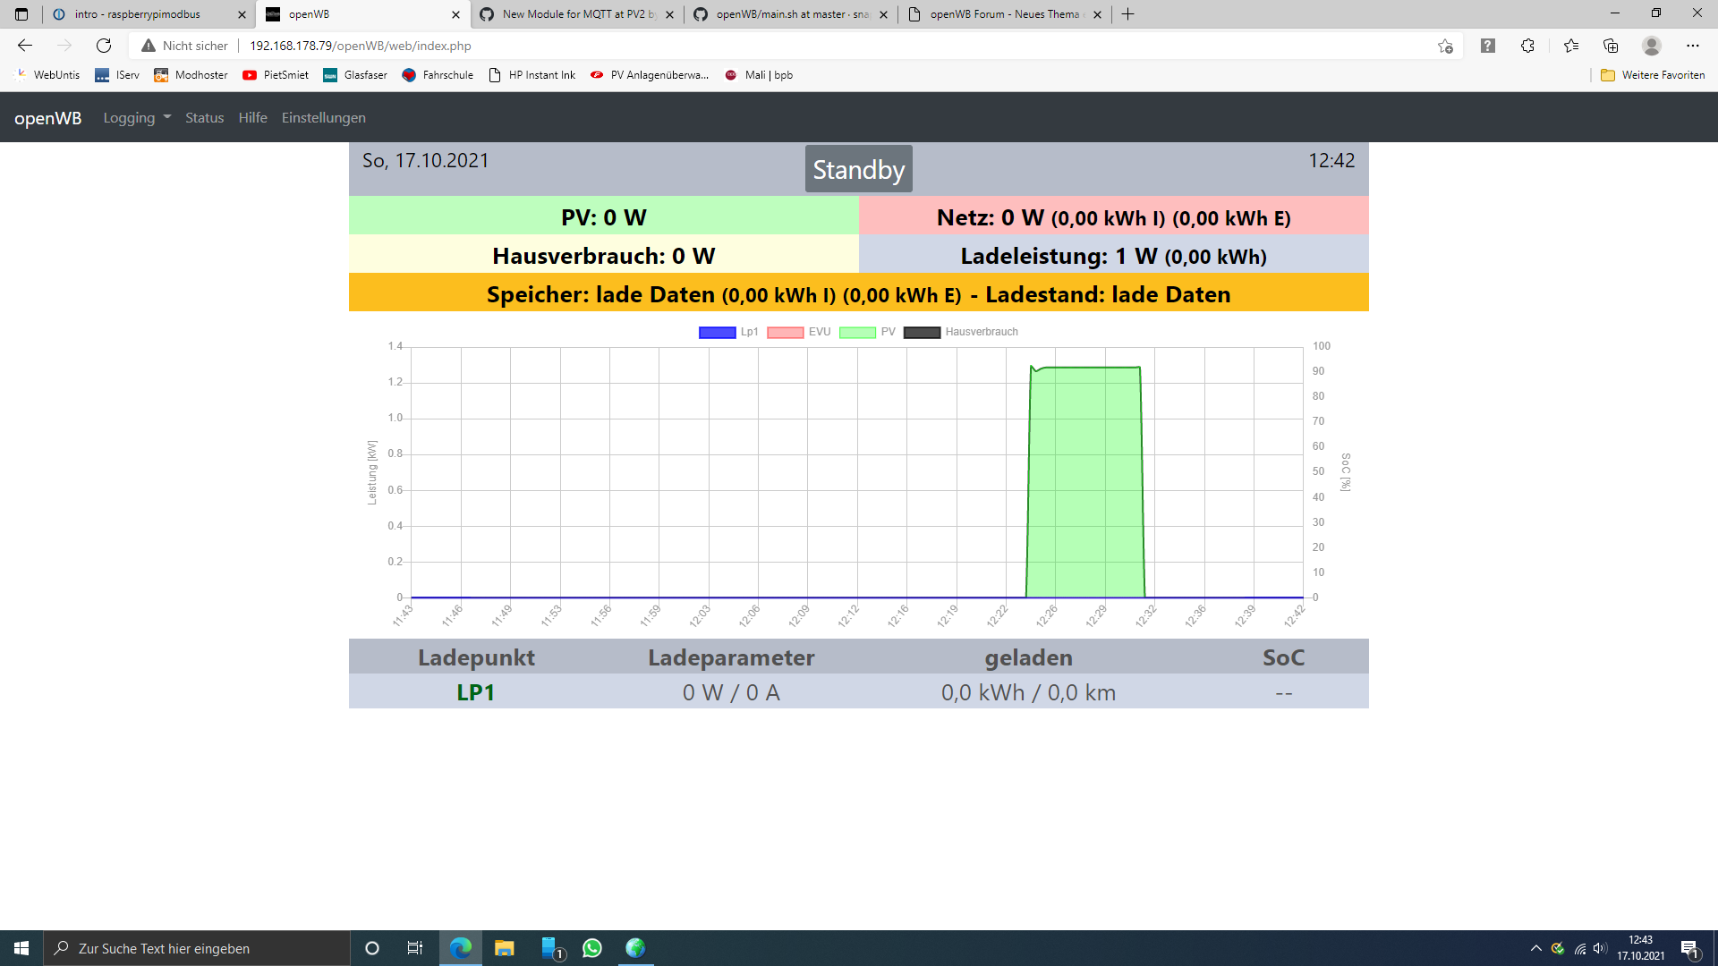
Task: Click the PV green legend color swatch
Action: point(857,332)
